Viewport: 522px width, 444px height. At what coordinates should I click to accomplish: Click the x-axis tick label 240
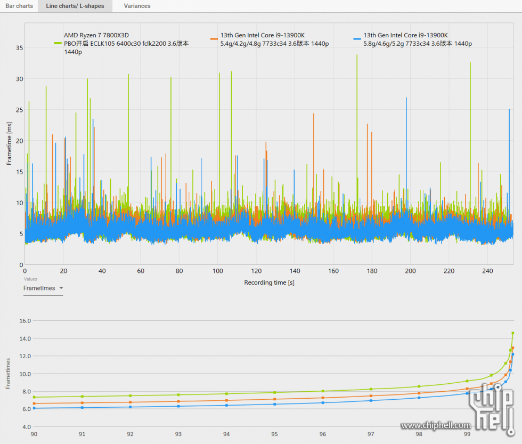[487, 271]
